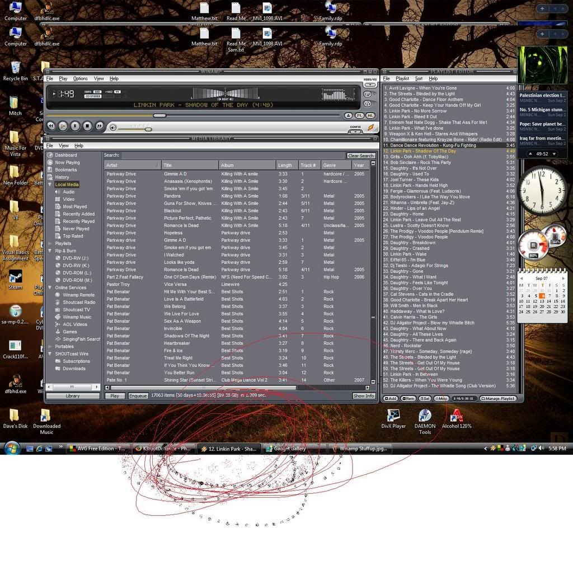Open the Alcohol 120% desktop icon

click(x=457, y=418)
